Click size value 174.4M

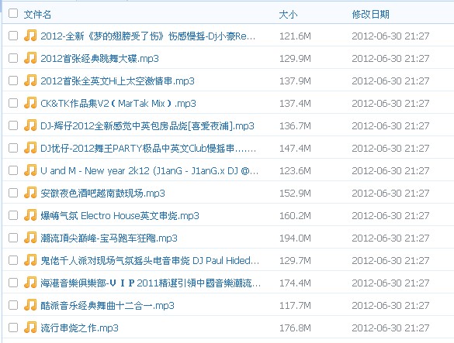tap(295, 283)
